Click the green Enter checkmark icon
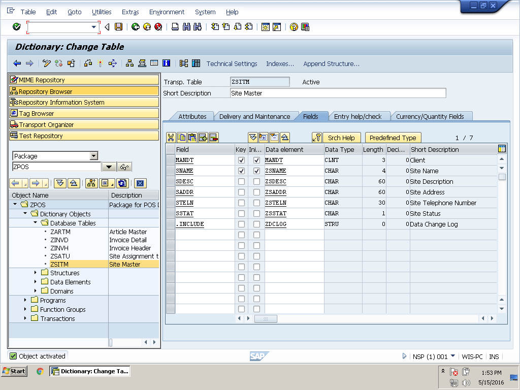The width and height of the screenshot is (520, 390). click(17, 27)
